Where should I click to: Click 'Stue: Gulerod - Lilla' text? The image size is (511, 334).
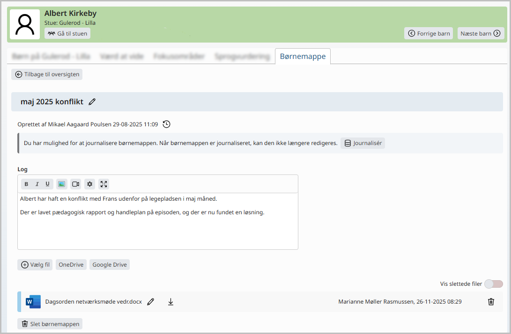pyautogui.click(x=70, y=23)
